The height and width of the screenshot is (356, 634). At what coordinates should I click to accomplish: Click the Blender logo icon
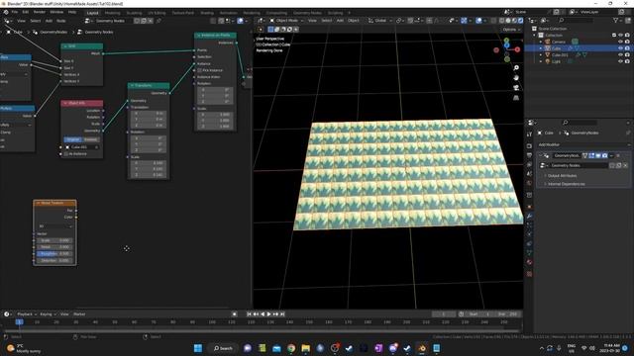coord(6,12)
